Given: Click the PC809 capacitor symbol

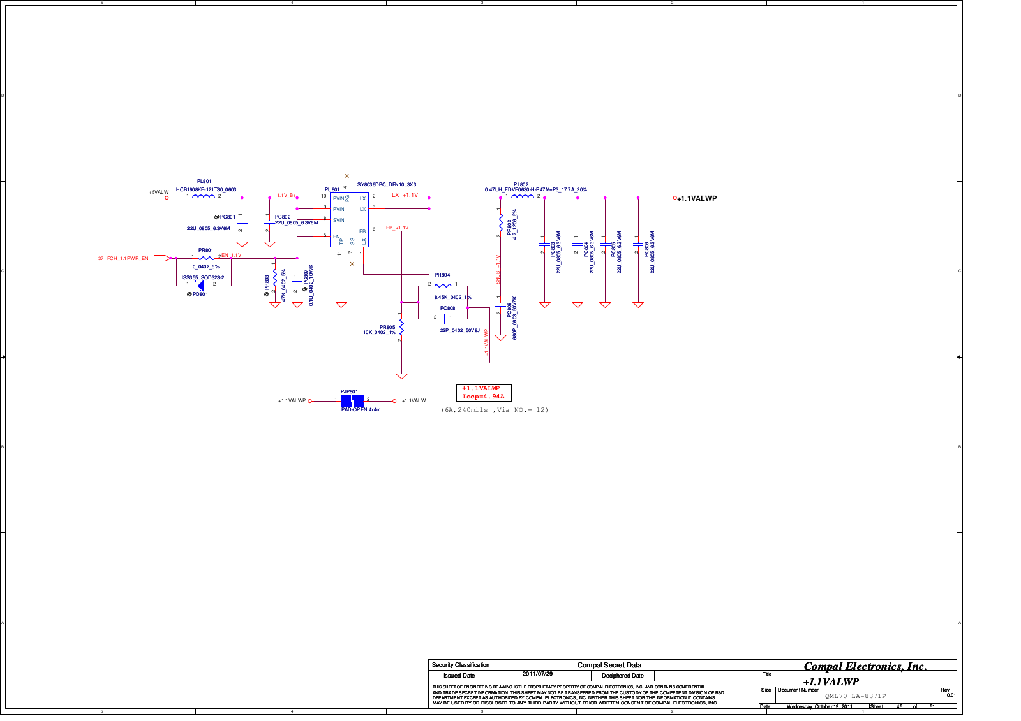Looking at the screenshot, I should (x=501, y=305).
